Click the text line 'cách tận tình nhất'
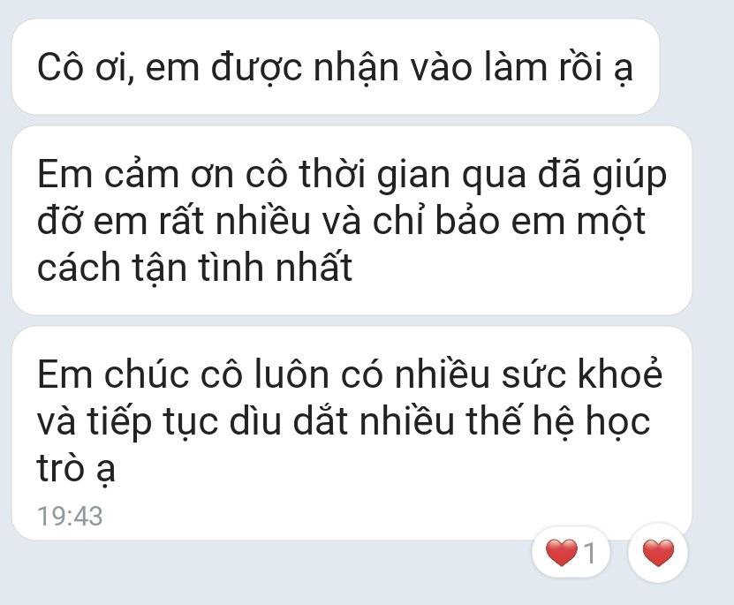This screenshot has height=605, width=734. tap(194, 268)
